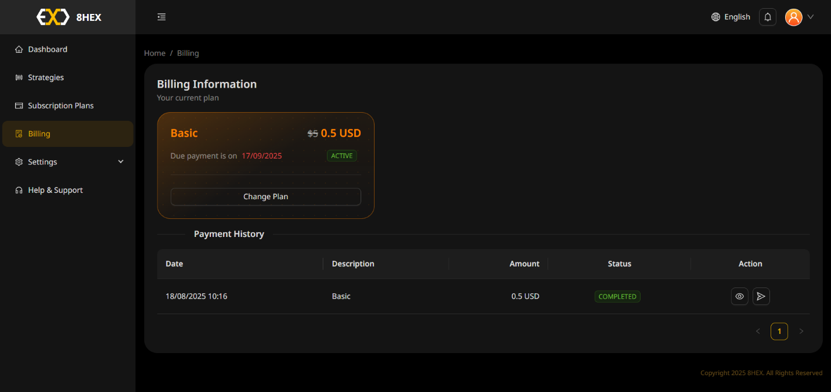Click the Date column header
Screen dimensions: 831x392
click(x=174, y=264)
